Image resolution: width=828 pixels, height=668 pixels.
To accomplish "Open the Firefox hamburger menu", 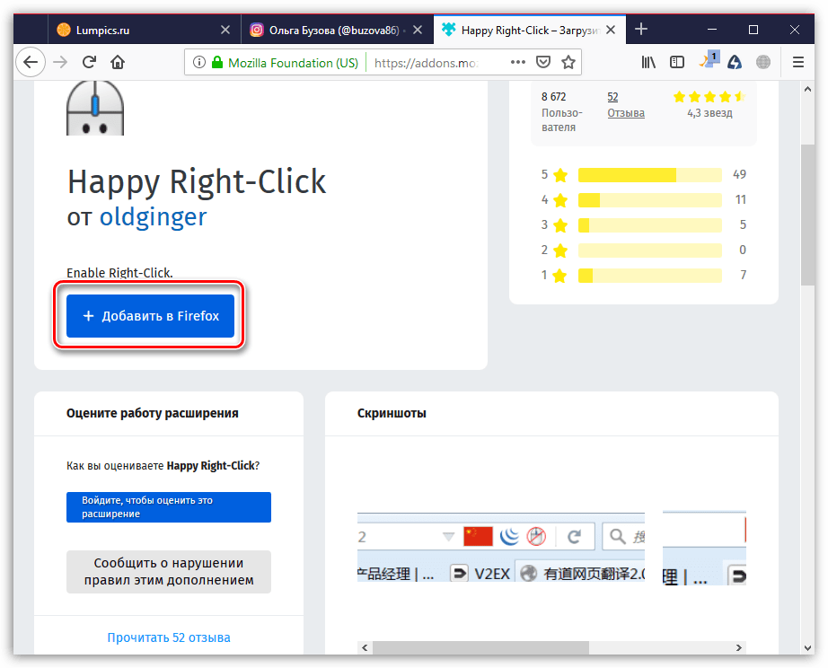I will pyautogui.click(x=798, y=63).
